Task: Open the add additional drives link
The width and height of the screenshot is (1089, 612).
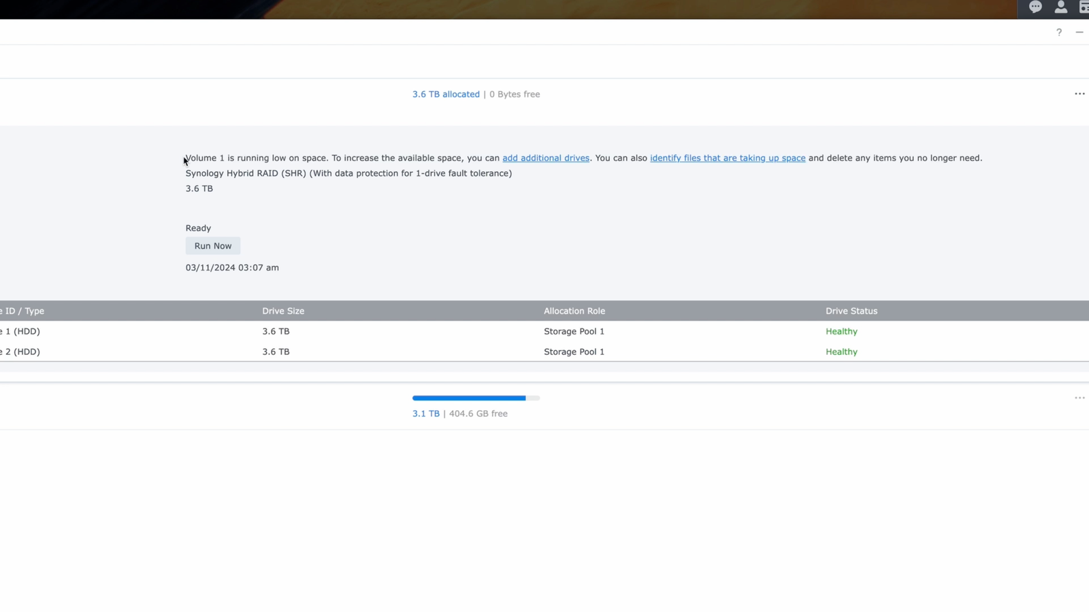Action: (x=545, y=158)
